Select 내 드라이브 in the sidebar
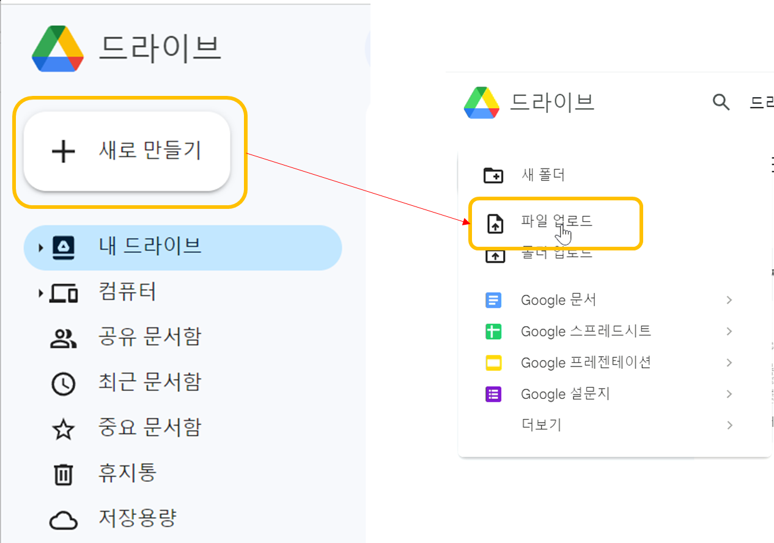The image size is (774, 543). coord(182,247)
